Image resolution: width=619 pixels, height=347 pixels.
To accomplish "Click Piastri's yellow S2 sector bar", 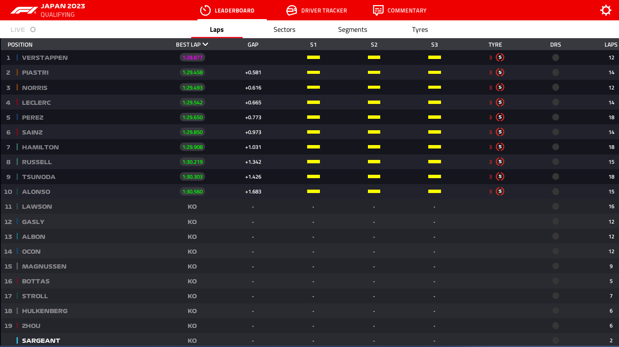I will tap(374, 72).
